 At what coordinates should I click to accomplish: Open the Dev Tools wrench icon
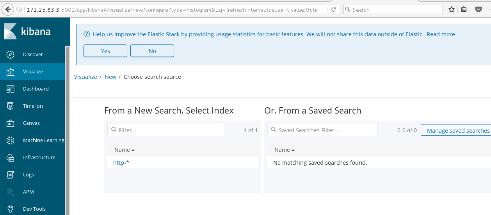11,209
